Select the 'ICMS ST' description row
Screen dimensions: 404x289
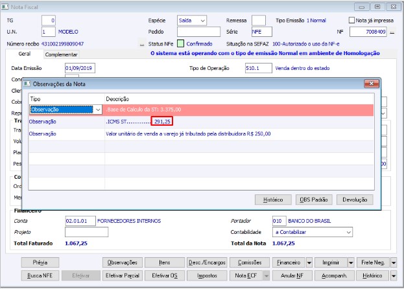239,122
